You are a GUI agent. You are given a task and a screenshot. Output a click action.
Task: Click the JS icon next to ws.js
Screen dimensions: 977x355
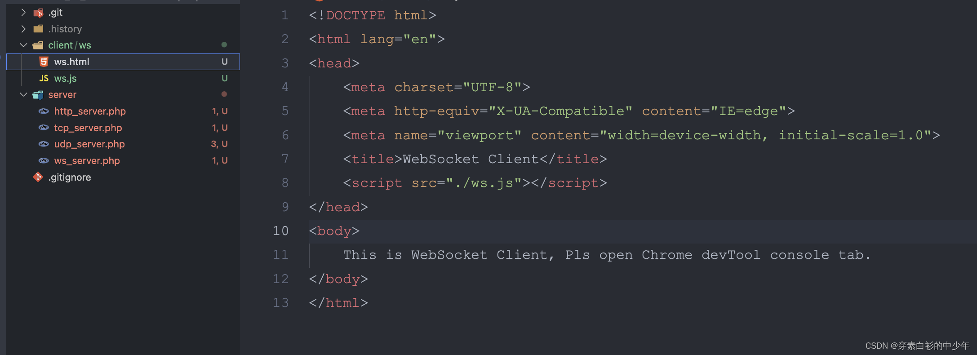[x=44, y=78]
